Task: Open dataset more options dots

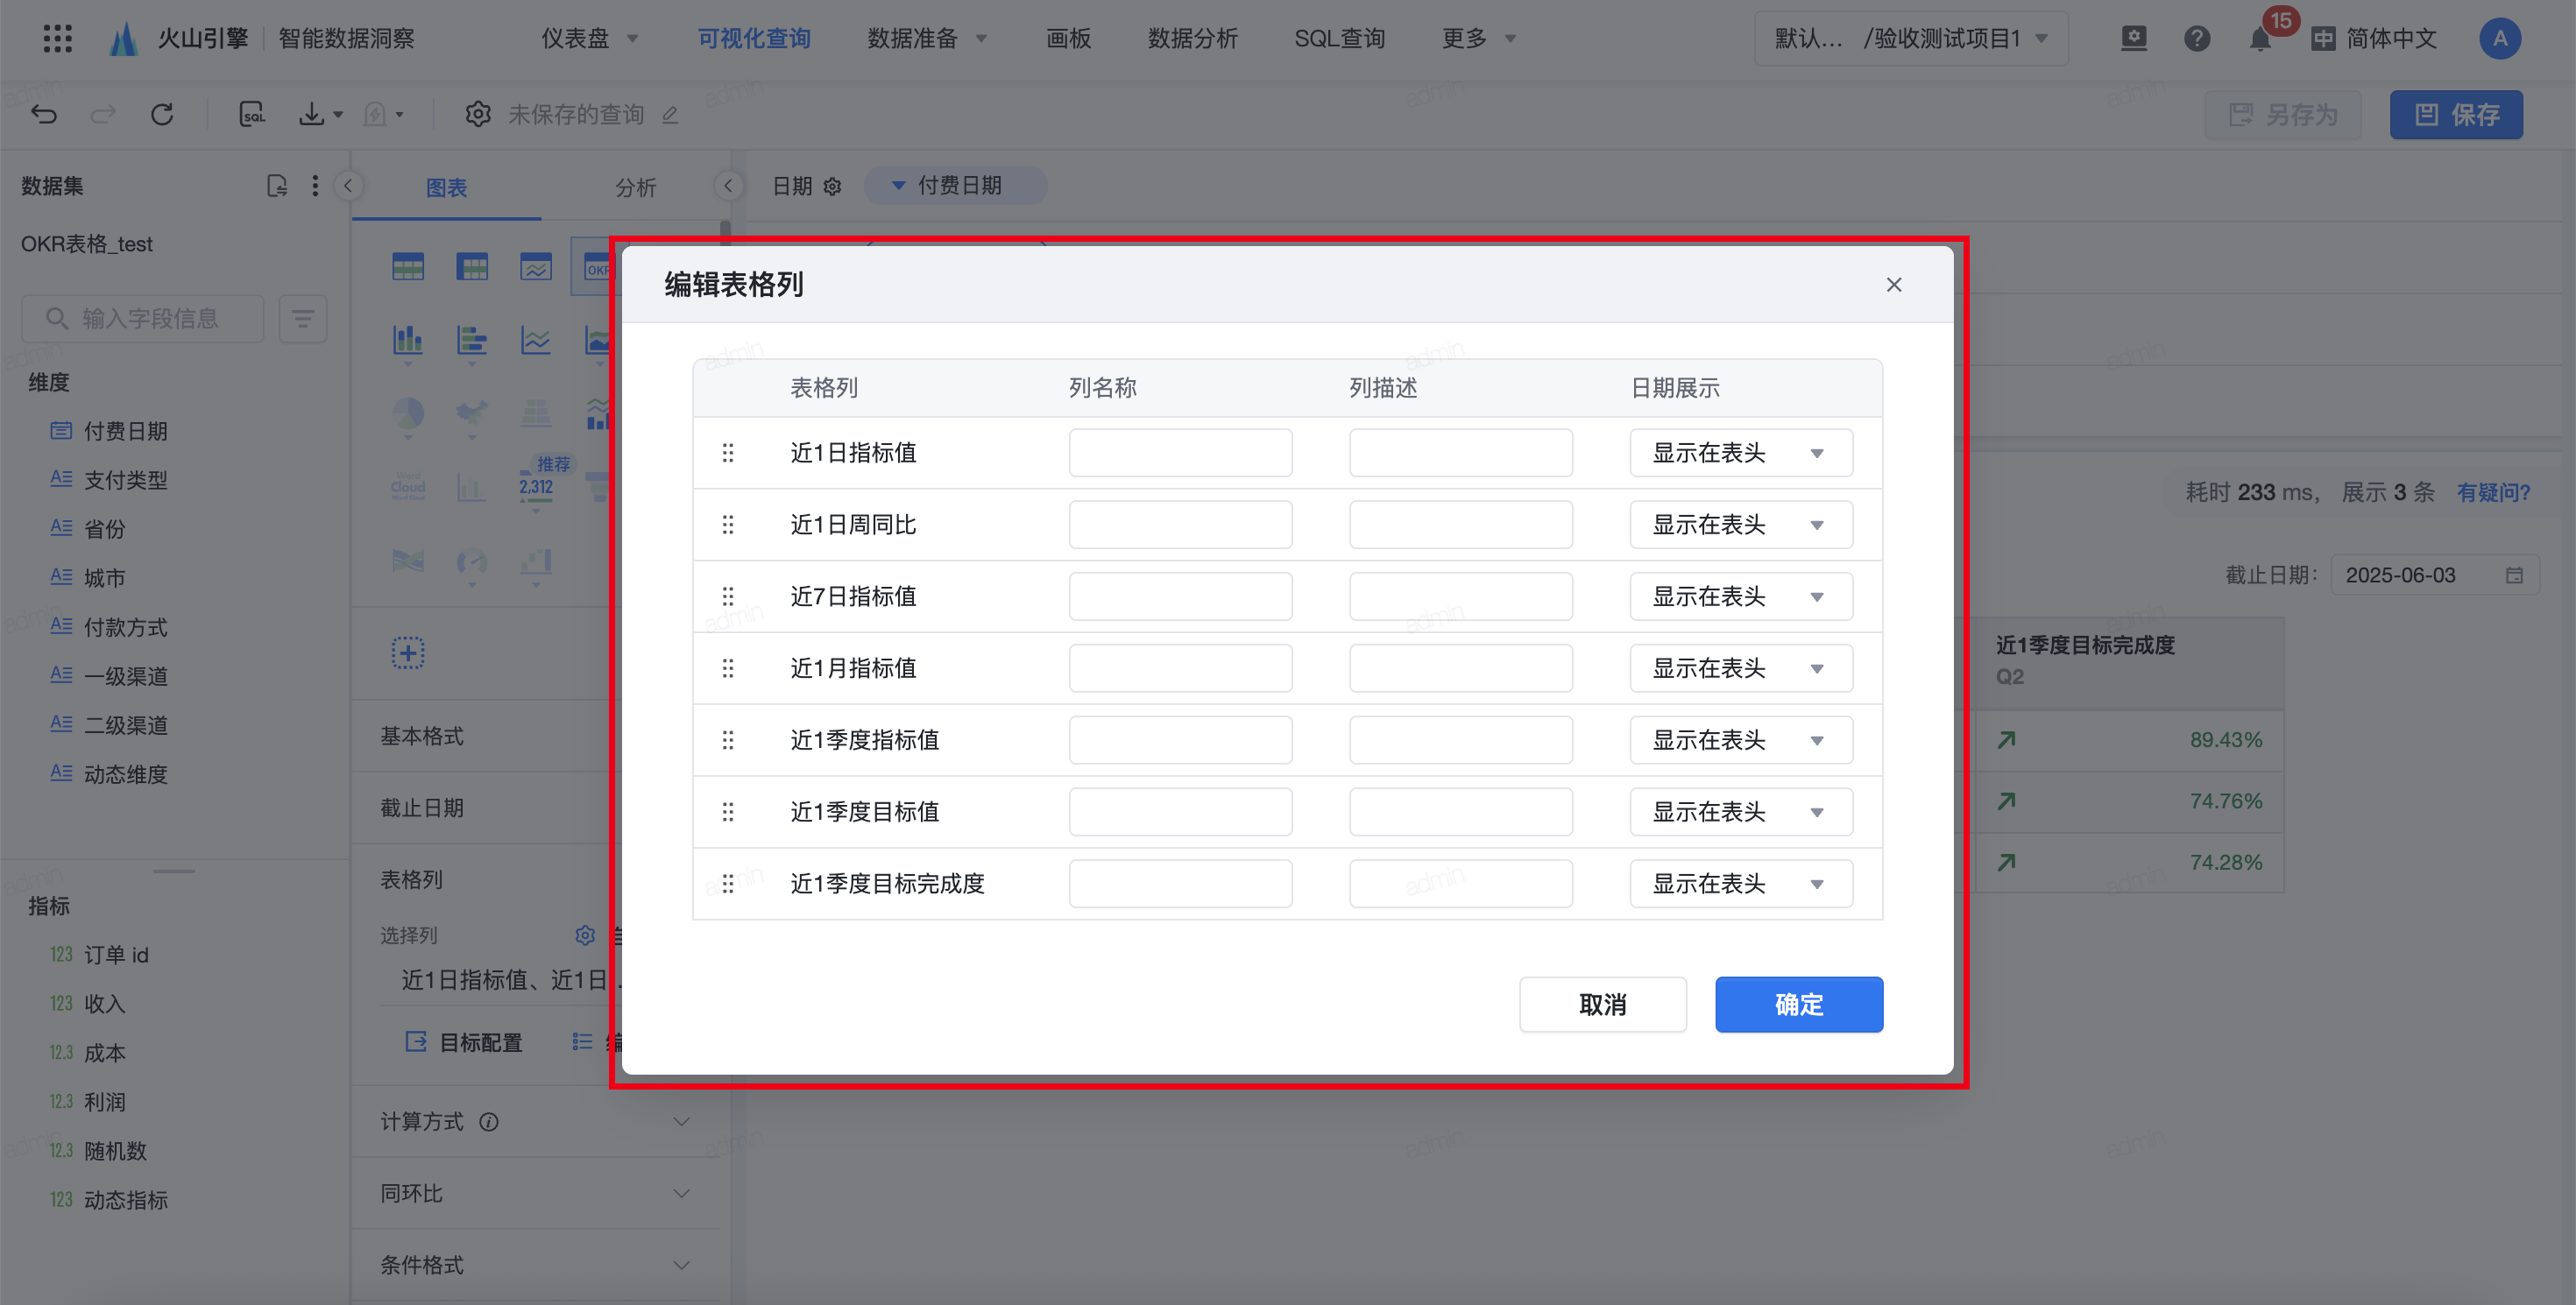Action: click(x=315, y=186)
